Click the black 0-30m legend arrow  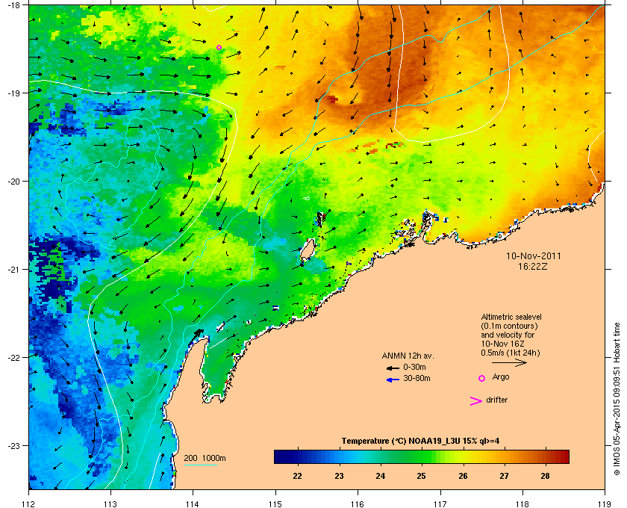[x=393, y=368]
